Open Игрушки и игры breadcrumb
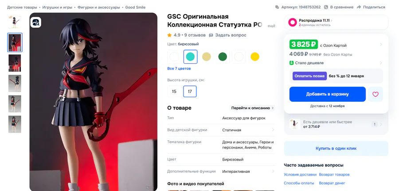This screenshot has height=191, width=399. point(57,7)
